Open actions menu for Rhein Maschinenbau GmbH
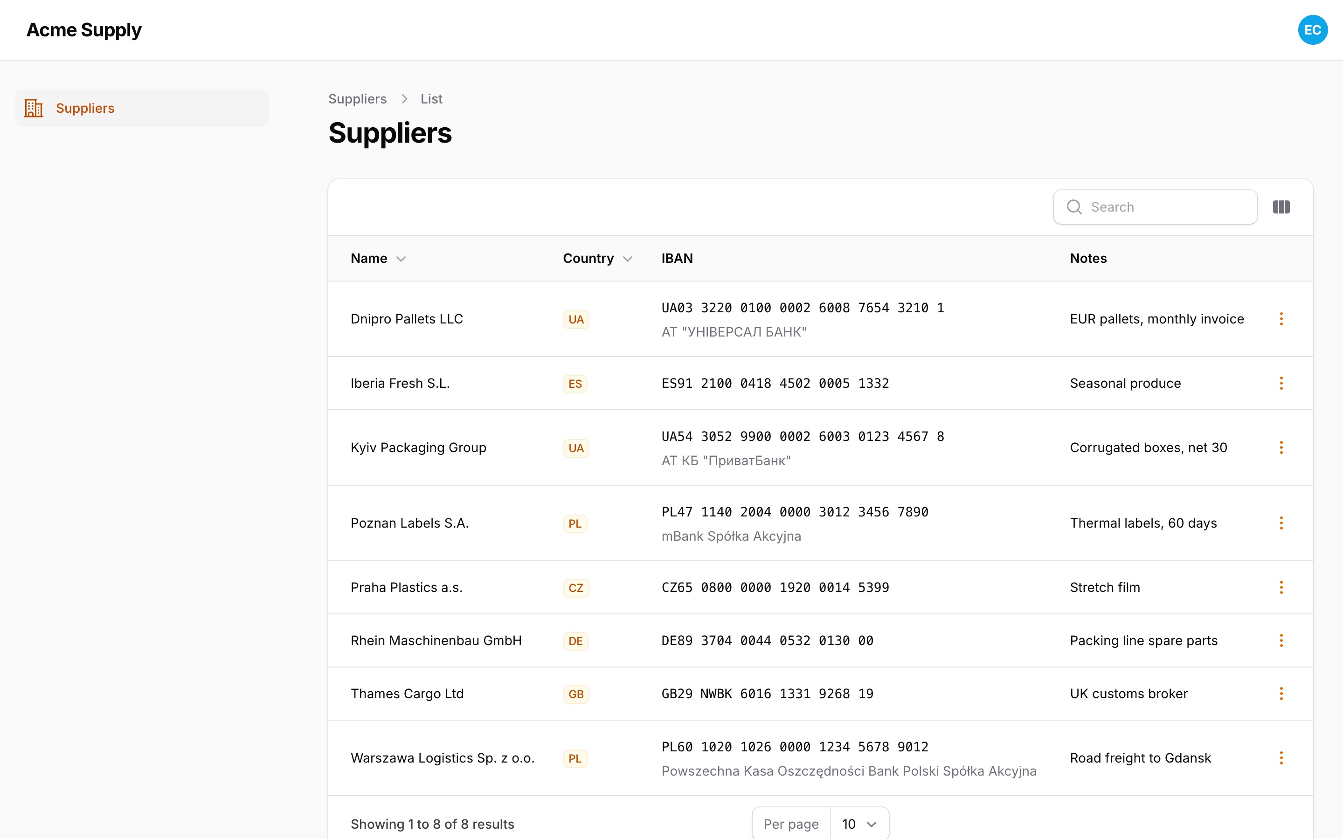This screenshot has width=1343, height=839. click(x=1281, y=641)
